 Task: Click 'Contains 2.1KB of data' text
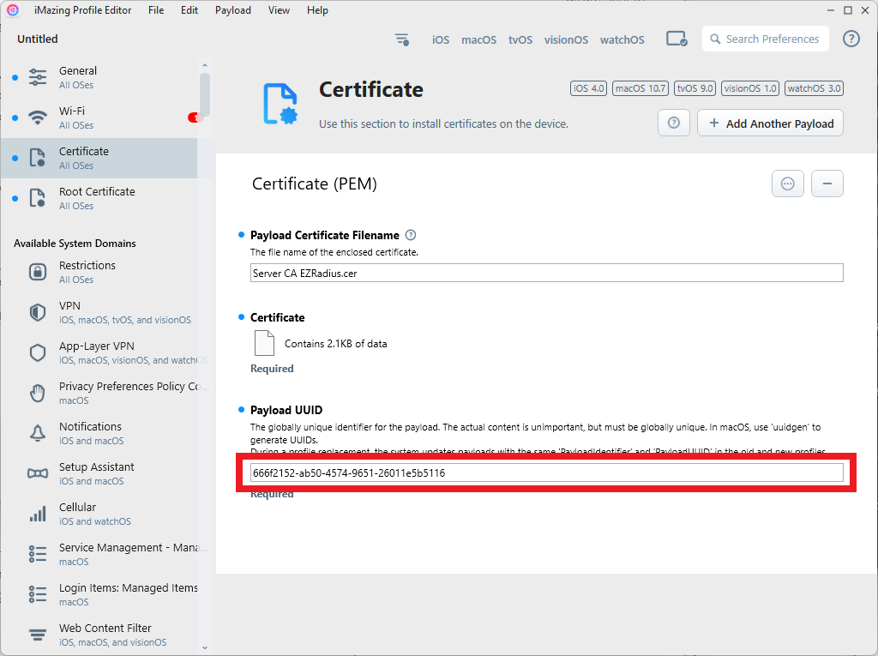coord(335,343)
